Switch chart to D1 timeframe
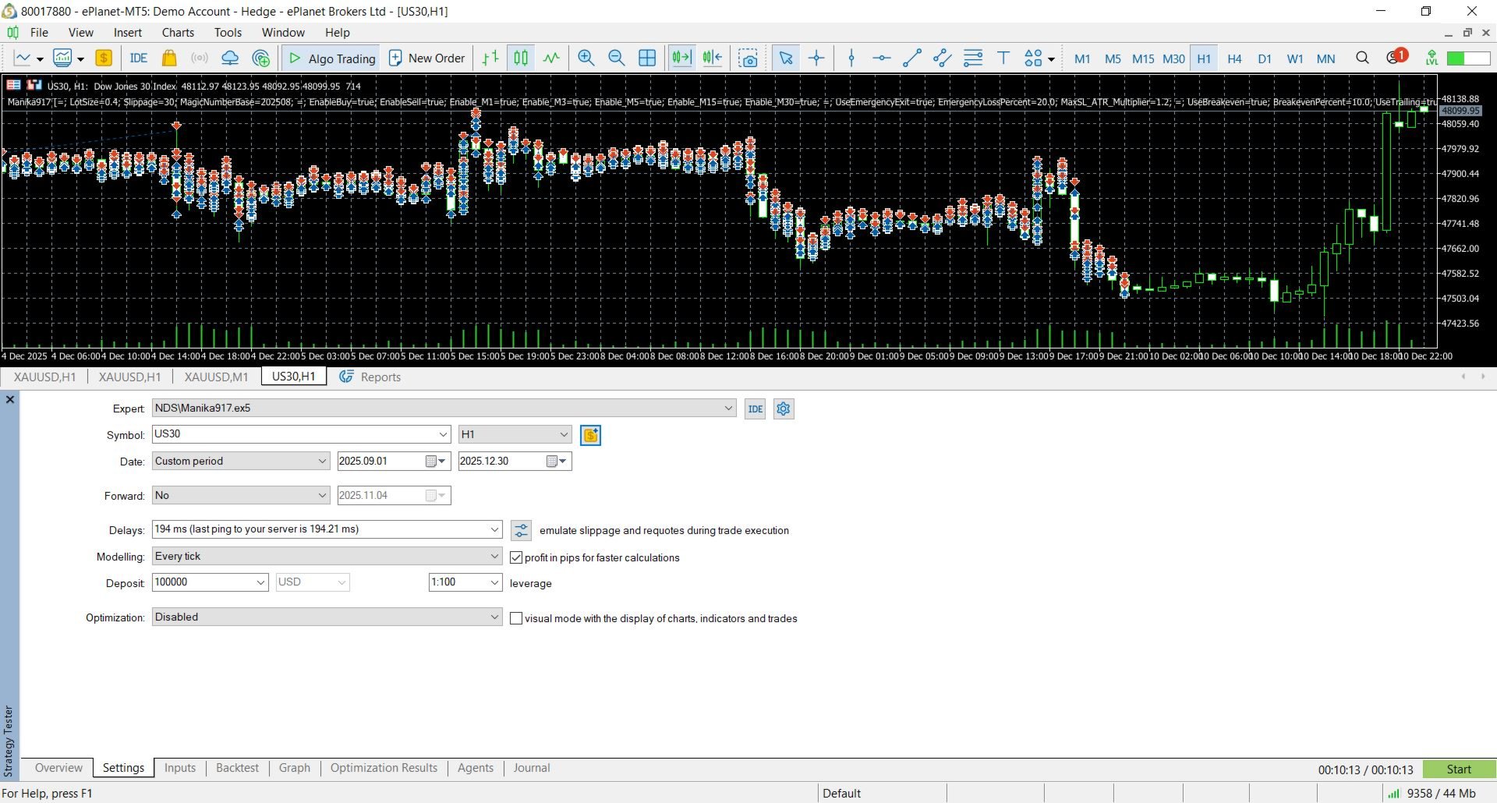The height and width of the screenshot is (803, 1497). (1265, 58)
